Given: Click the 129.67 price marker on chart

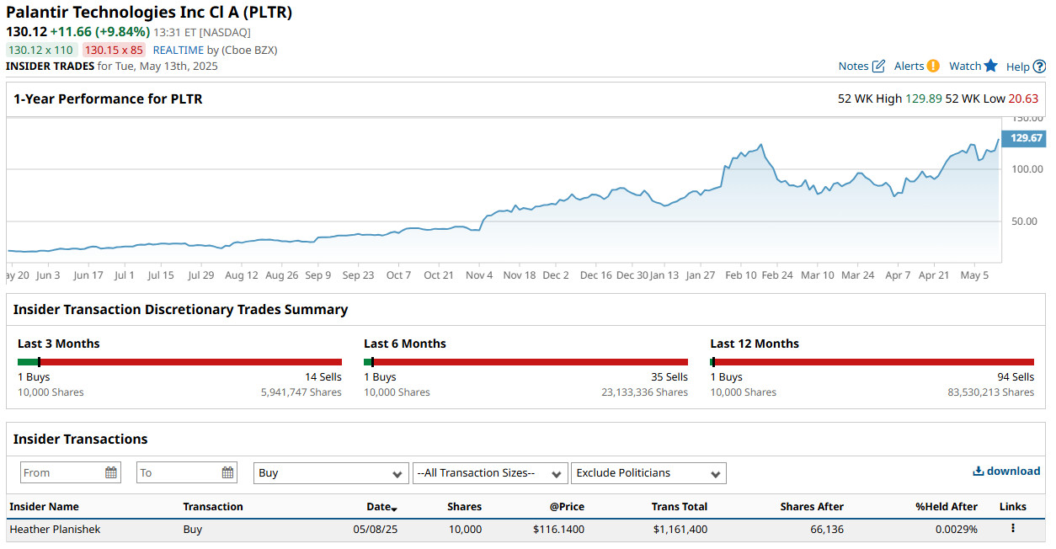Looking at the screenshot, I should point(1023,138).
